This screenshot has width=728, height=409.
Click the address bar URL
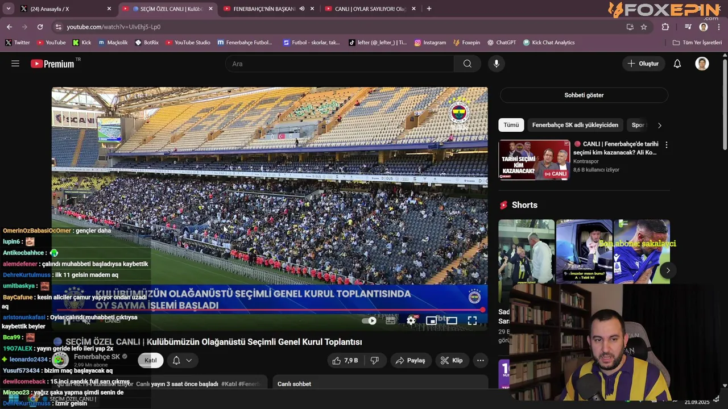click(113, 27)
